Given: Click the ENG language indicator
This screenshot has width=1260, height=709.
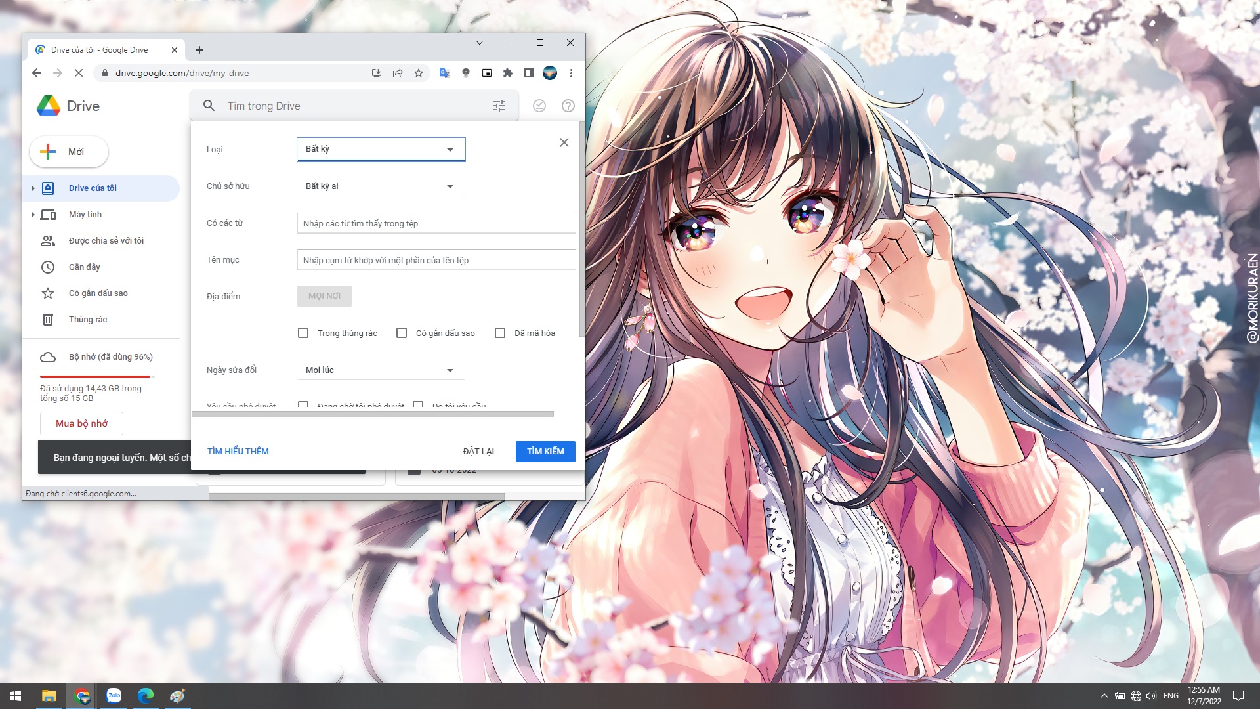Looking at the screenshot, I should coord(1171,696).
